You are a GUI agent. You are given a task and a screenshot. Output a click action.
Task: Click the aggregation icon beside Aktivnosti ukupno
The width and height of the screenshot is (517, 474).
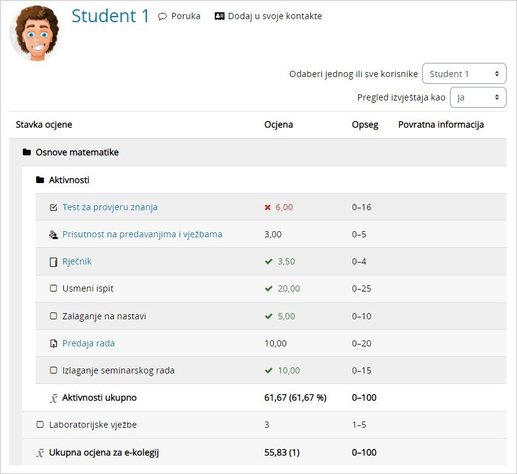pyautogui.click(x=54, y=398)
